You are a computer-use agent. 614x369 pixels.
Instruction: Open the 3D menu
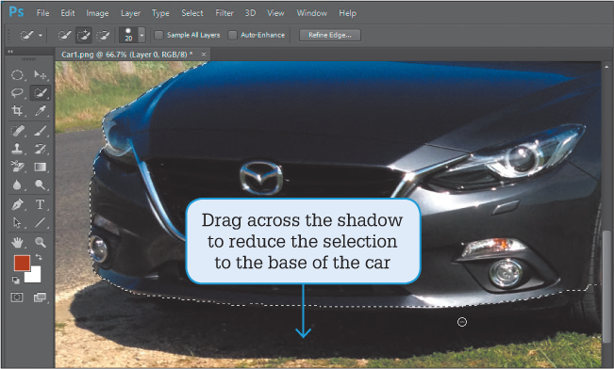(250, 13)
